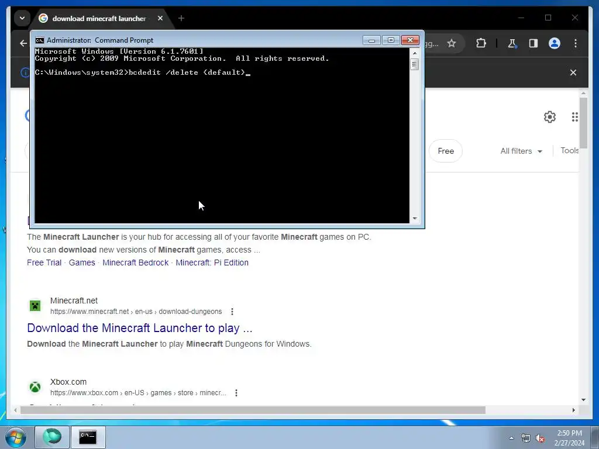This screenshot has height=449, width=599.
Task: Open 'Download the Minecraft Launcher to play' result
Action: pyautogui.click(x=140, y=328)
